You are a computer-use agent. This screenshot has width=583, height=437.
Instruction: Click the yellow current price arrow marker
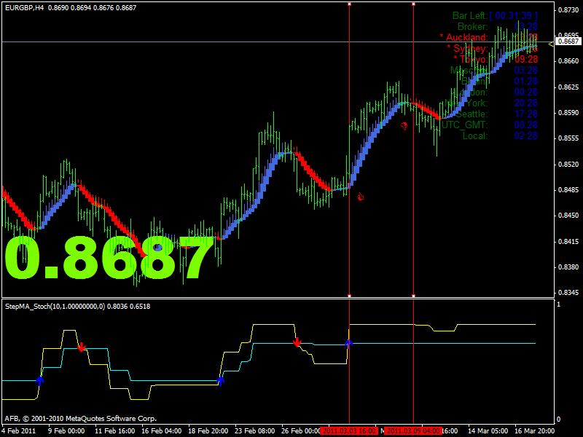(x=551, y=44)
